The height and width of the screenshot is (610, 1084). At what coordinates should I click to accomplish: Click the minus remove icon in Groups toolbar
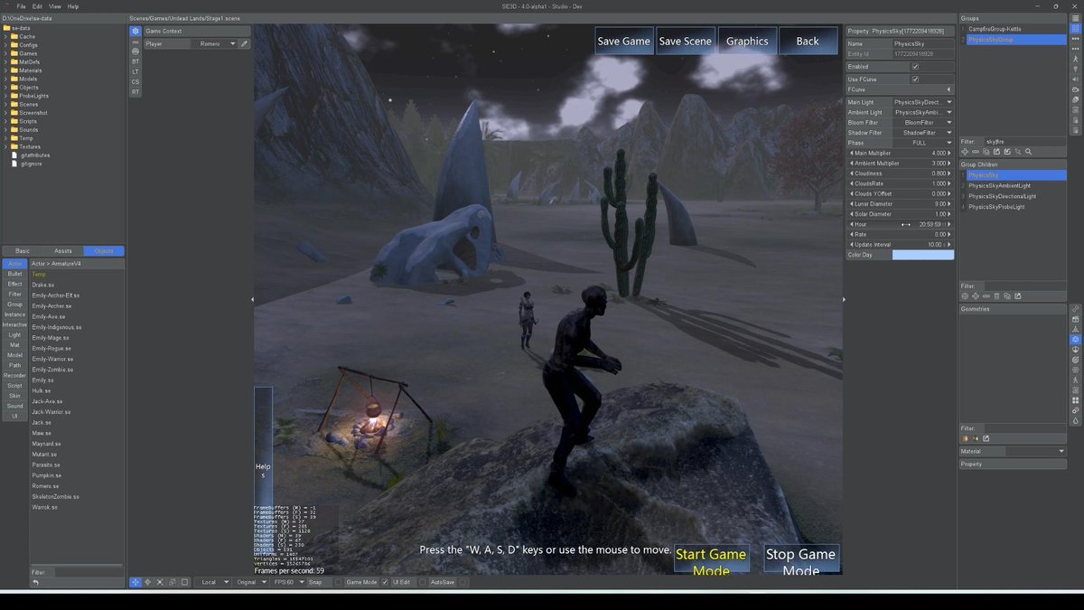pos(976,152)
